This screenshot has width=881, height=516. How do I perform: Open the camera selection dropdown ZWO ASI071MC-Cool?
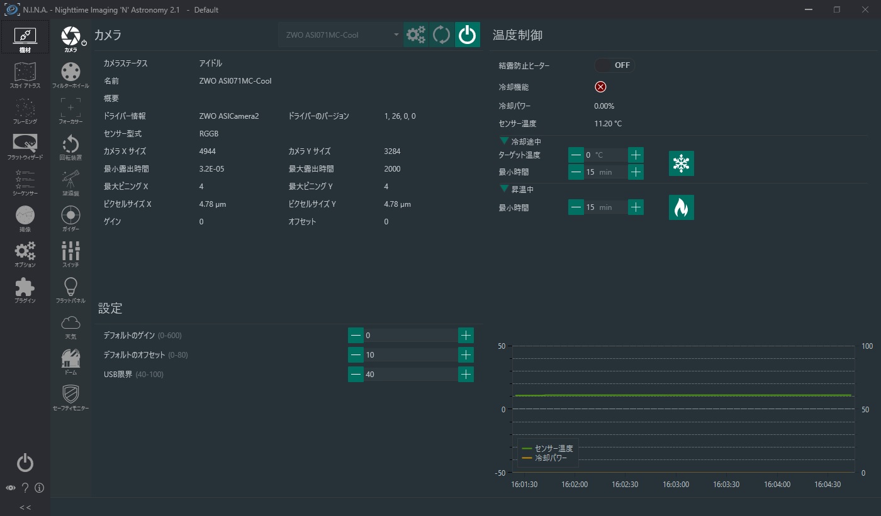[x=340, y=35]
